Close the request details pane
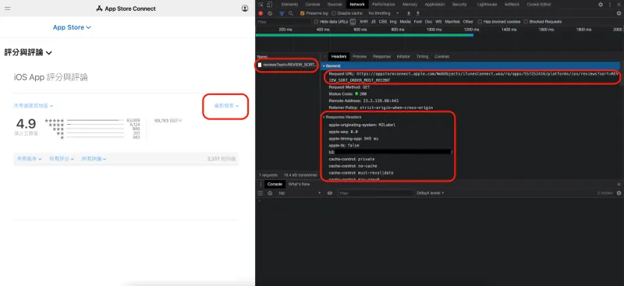 (x=324, y=56)
